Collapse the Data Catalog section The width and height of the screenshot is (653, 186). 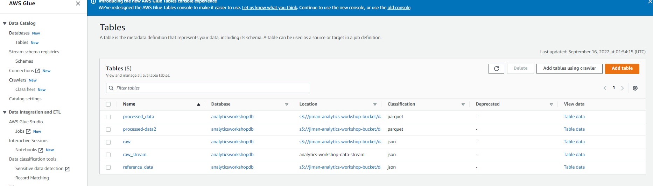pyautogui.click(x=5, y=23)
